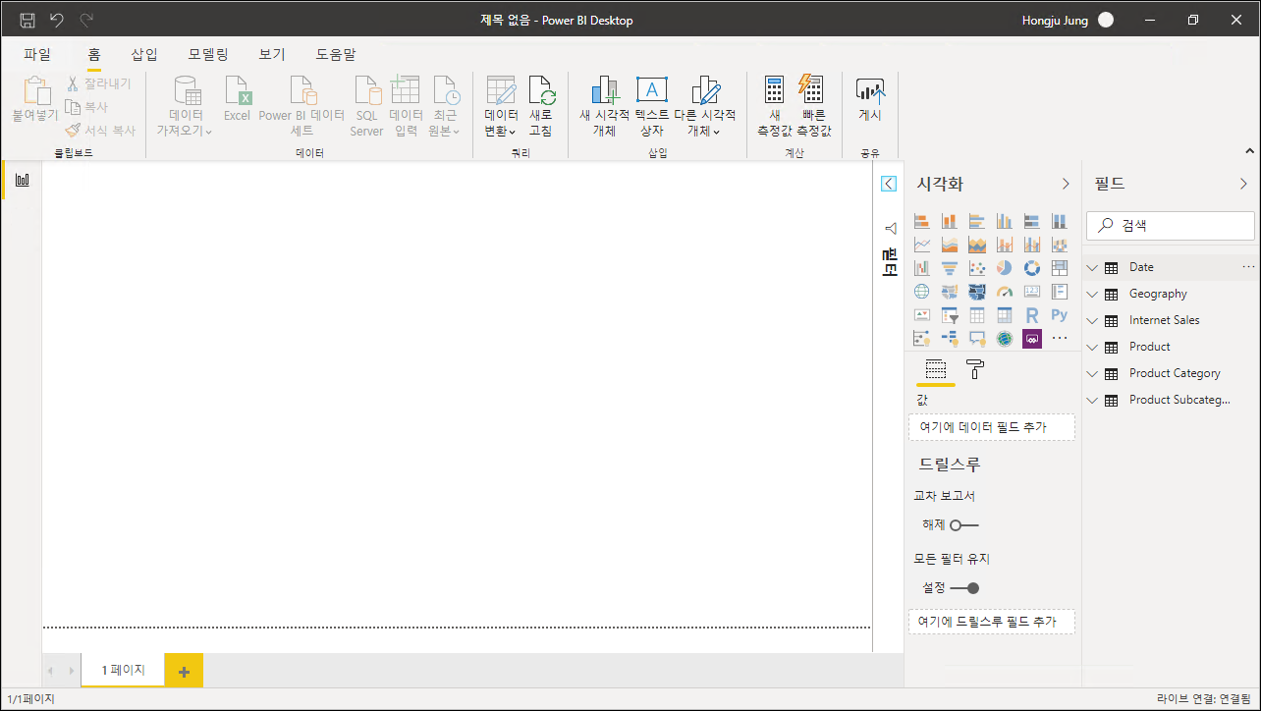The width and height of the screenshot is (1261, 711).
Task: Select the donut chart visual
Action: click(1031, 268)
